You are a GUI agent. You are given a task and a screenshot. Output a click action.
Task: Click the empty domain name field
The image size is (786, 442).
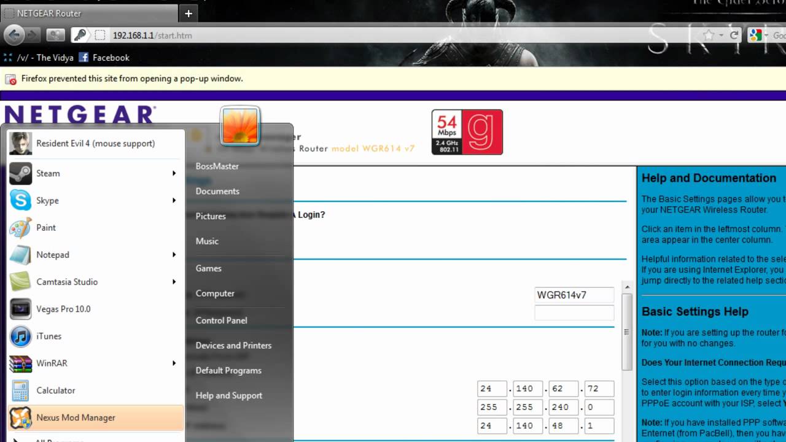[574, 312]
